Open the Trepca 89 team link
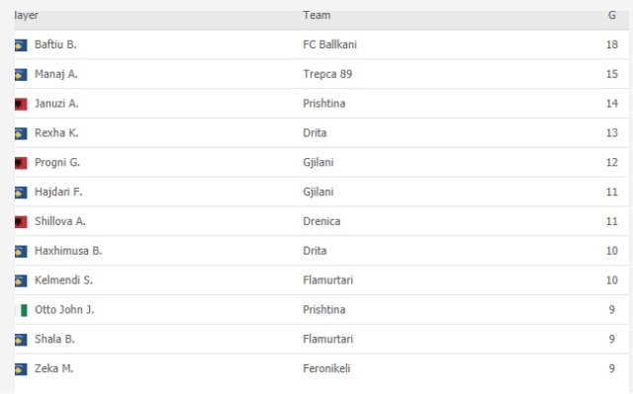The image size is (633, 394). tap(327, 74)
